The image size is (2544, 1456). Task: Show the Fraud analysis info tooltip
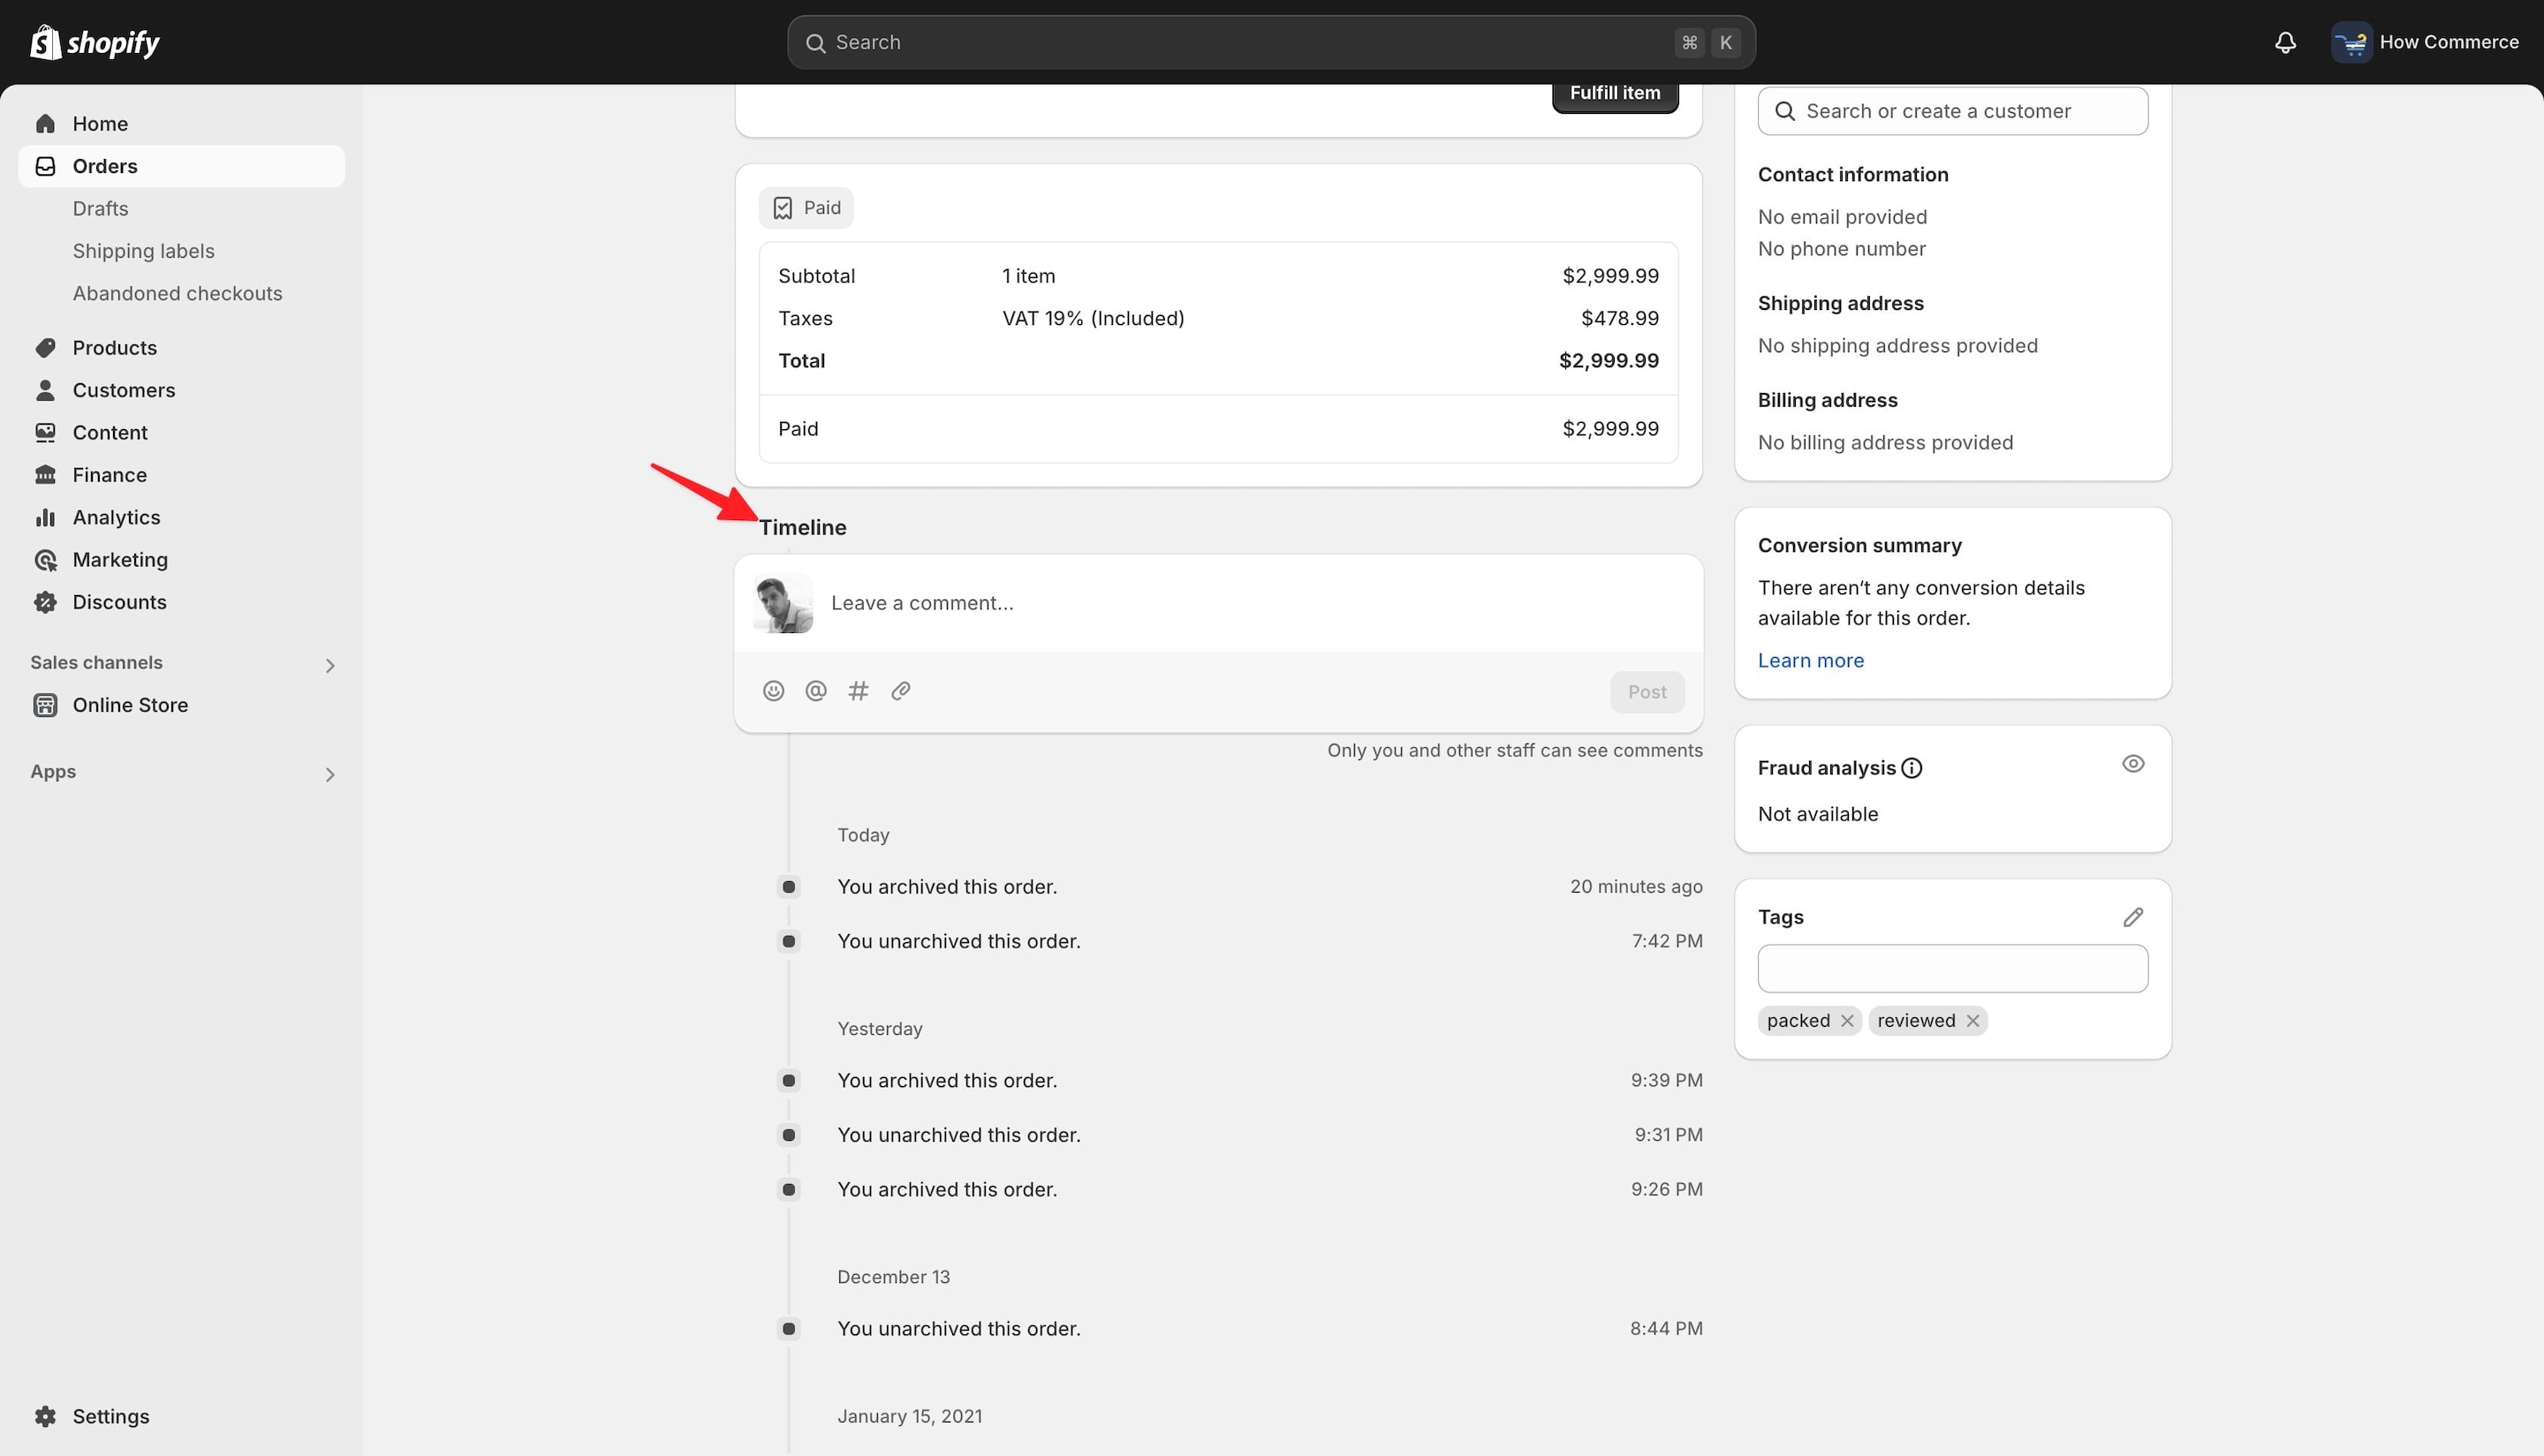click(1912, 768)
